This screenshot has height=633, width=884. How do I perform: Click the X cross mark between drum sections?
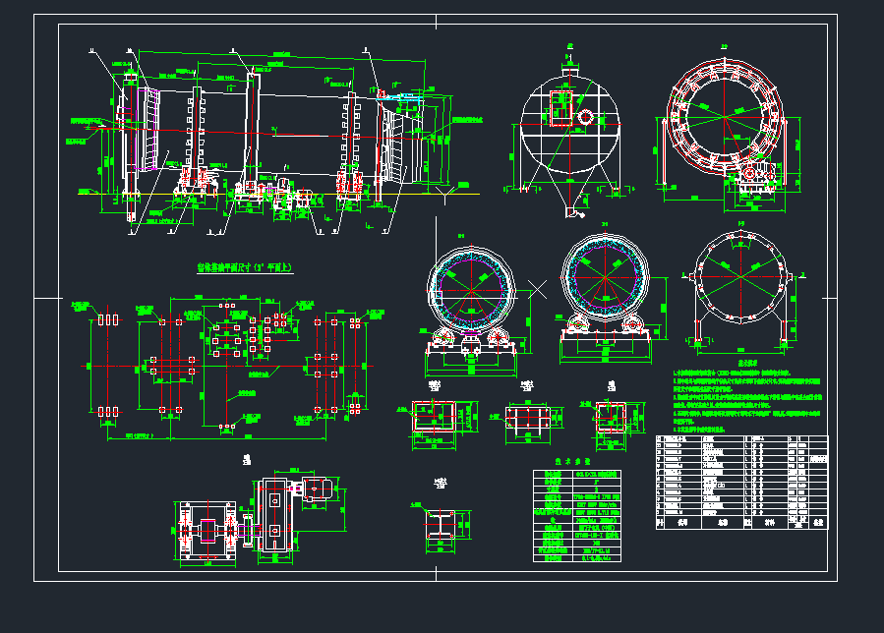(537, 288)
